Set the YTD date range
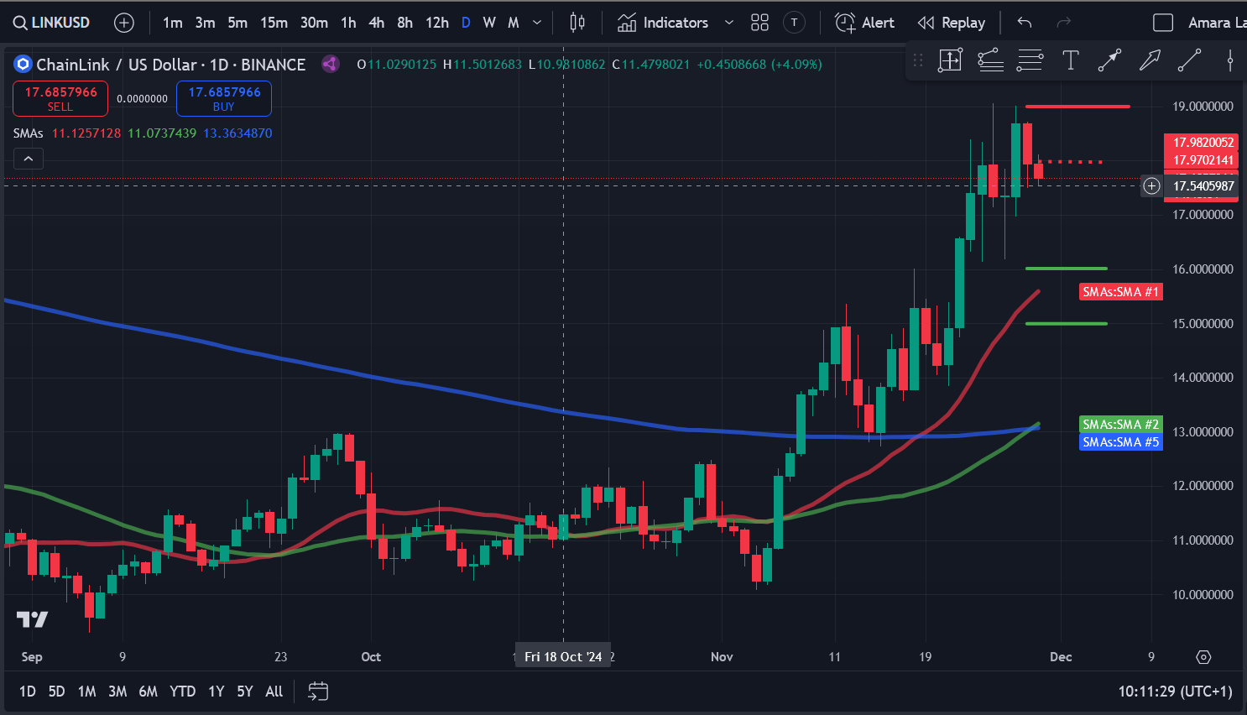 [x=182, y=692]
